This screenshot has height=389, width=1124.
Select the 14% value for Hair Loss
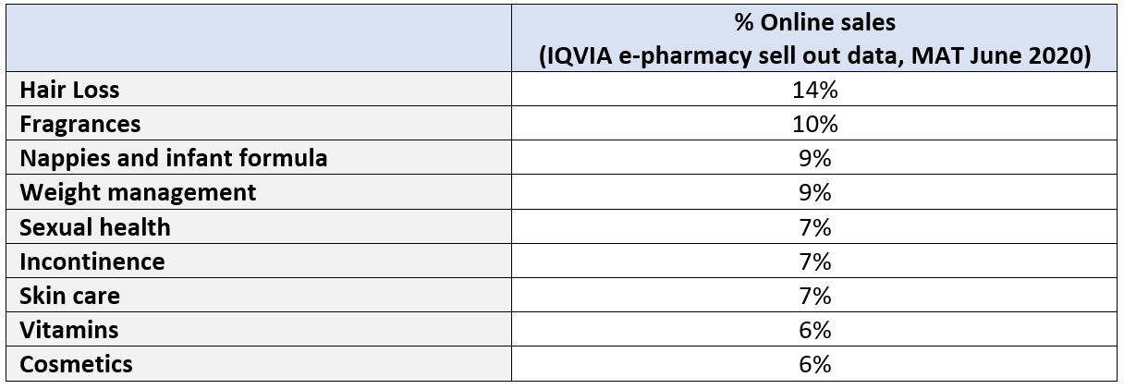click(816, 91)
